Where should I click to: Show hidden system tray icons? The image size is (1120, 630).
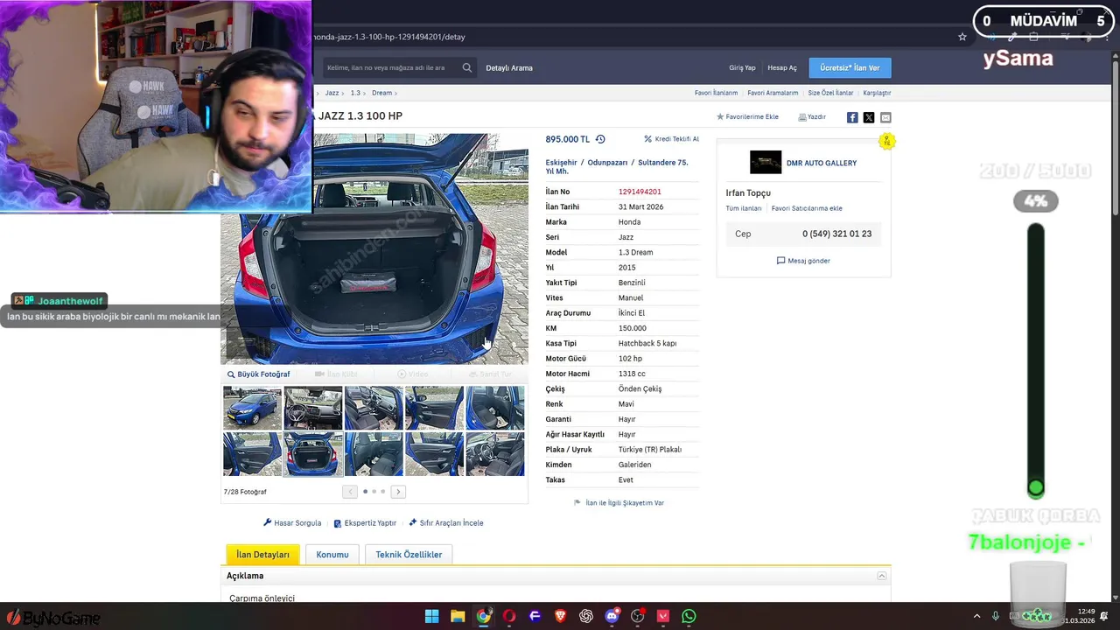point(978,616)
